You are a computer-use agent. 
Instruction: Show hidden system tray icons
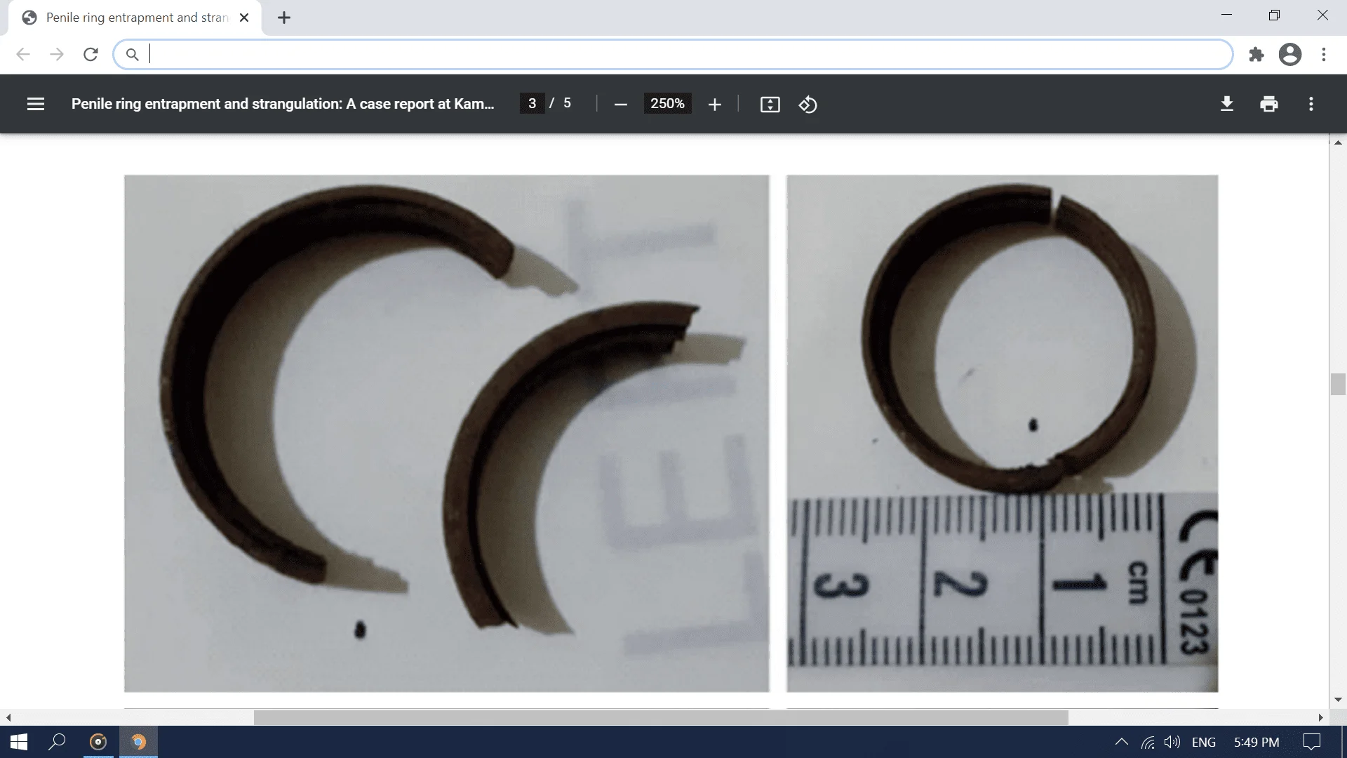coord(1121,742)
